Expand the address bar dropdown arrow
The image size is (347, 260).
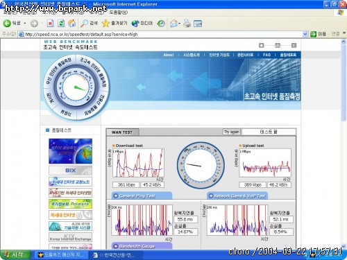tap(305, 34)
